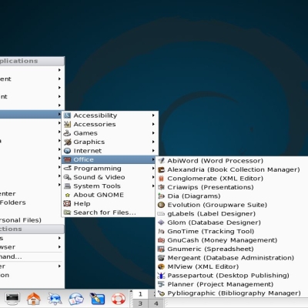Expand the Programming submenu arrow

(153, 169)
